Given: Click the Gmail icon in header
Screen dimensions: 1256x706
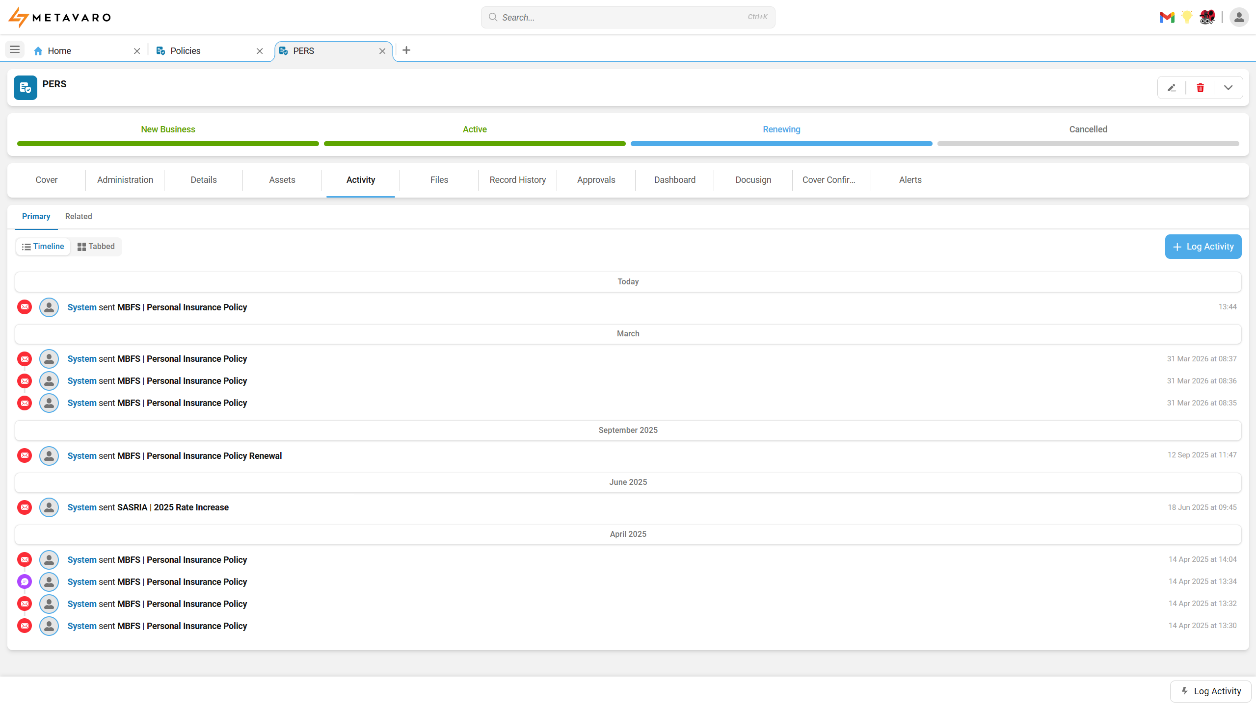Looking at the screenshot, I should pyautogui.click(x=1167, y=18).
